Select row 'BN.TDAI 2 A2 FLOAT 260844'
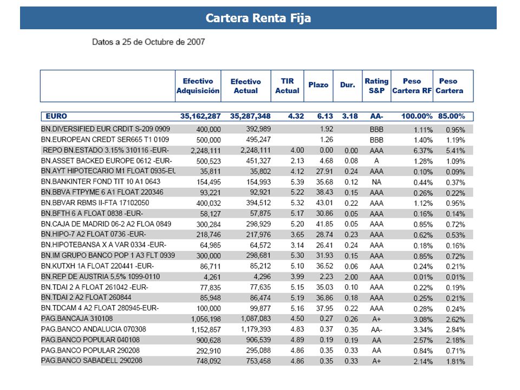Image resolution: width=520 pixels, height=390 pixels. point(257,297)
